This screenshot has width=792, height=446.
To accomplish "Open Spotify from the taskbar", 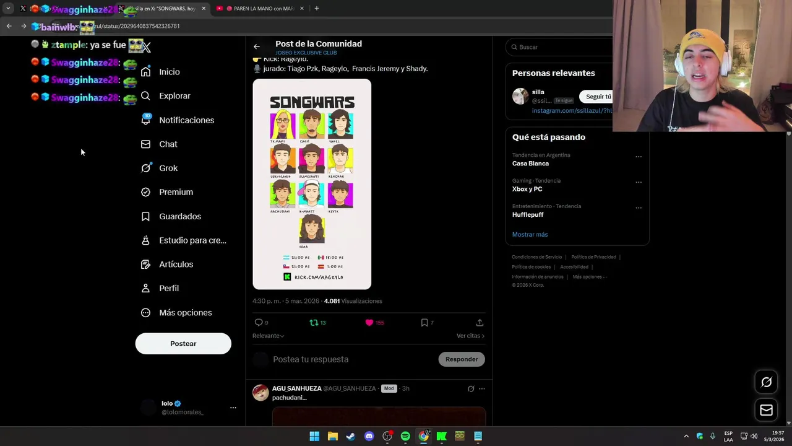I will 405,436.
